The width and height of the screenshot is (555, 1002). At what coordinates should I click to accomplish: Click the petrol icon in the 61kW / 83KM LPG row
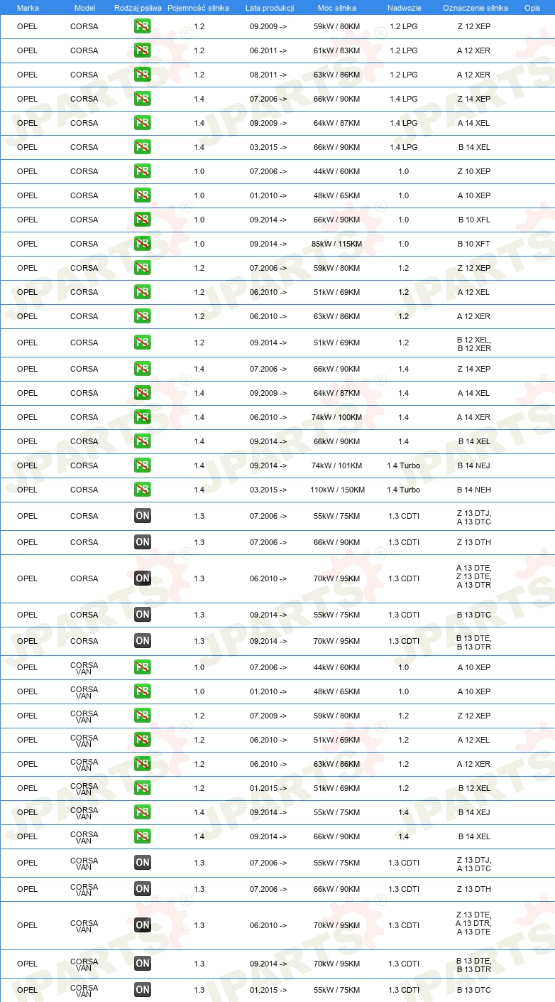point(143,50)
